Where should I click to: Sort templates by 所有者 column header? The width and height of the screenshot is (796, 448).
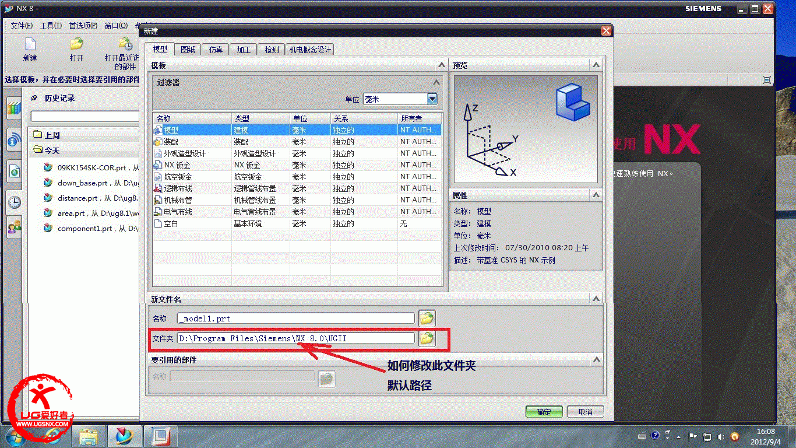420,118
